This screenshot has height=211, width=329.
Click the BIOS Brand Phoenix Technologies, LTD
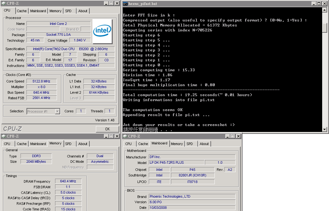(x=192, y=196)
